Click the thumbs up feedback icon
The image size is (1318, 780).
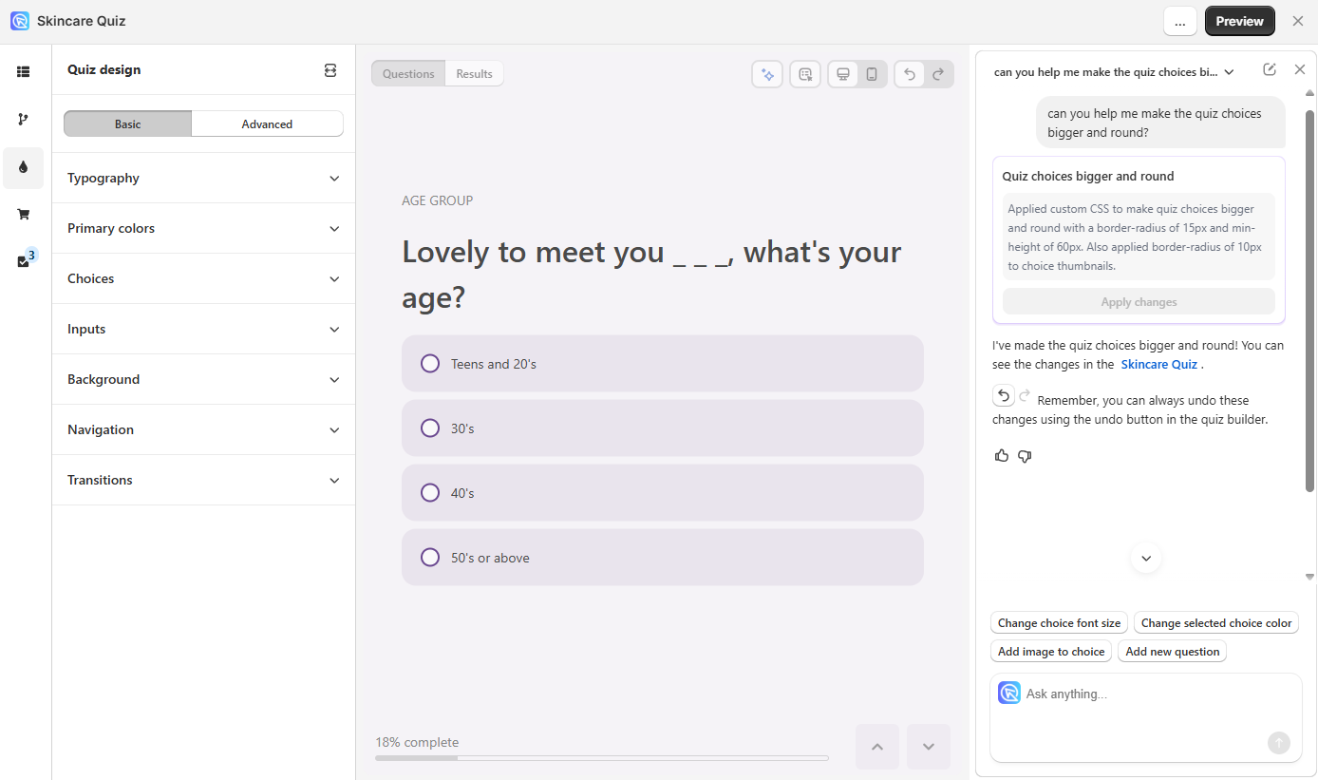tap(1001, 456)
